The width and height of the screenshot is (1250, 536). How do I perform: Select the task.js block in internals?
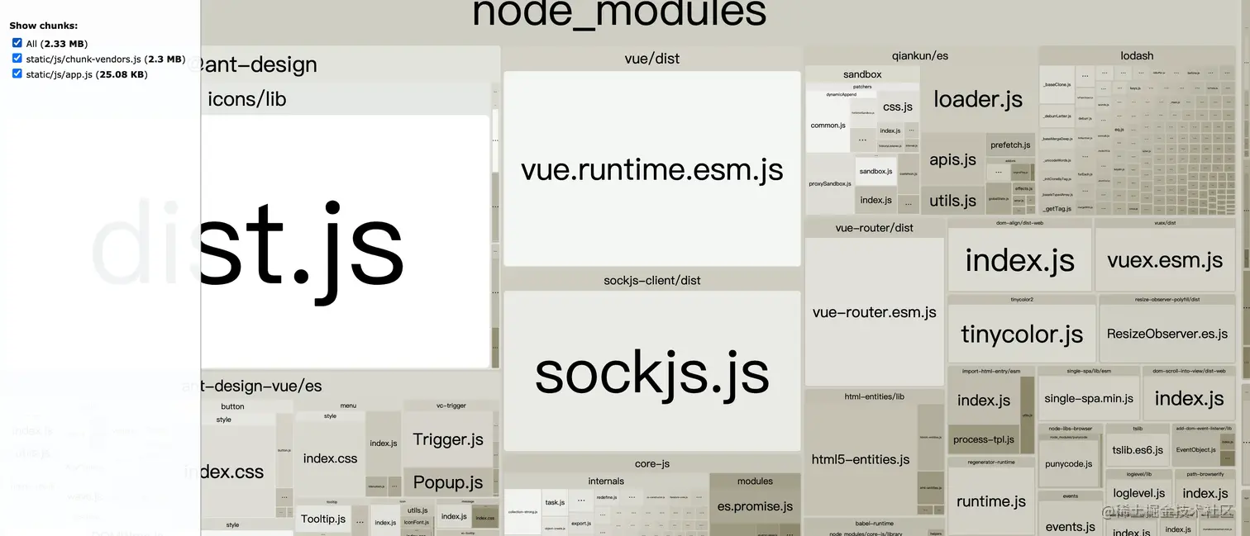pyautogui.click(x=555, y=502)
